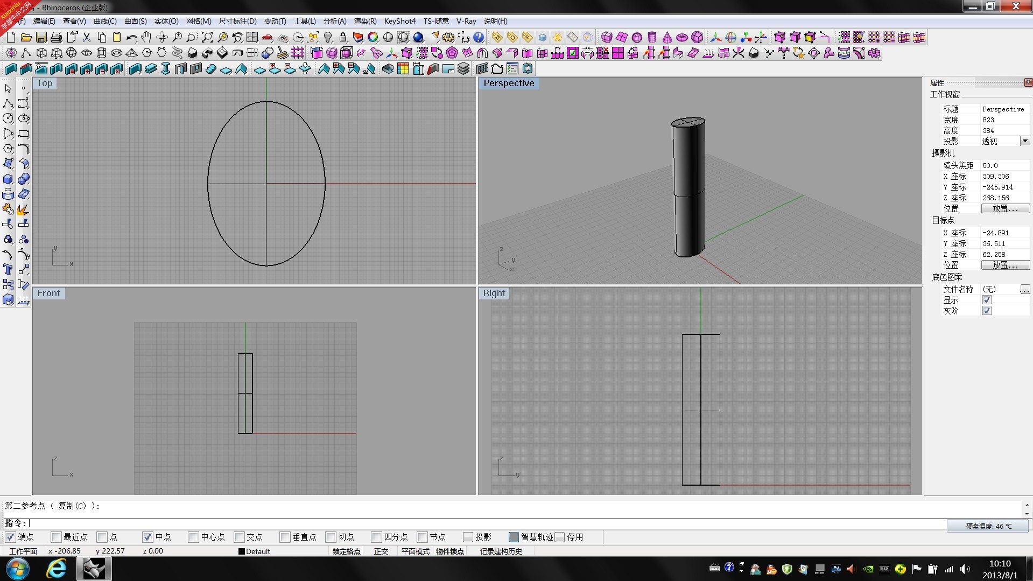Viewport: 1033px width, 581px height.
Task: Toggle the 切点 (Tangent) osnap checkbox
Action: coord(331,537)
